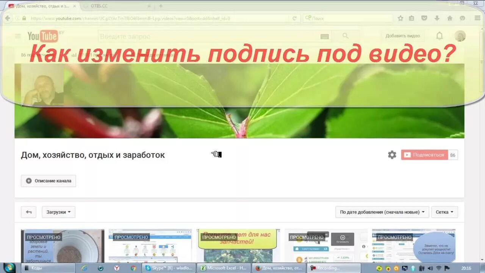Open the on-screen keyboard in YouTube search
The image size is (485, 273).
point(324,36)
